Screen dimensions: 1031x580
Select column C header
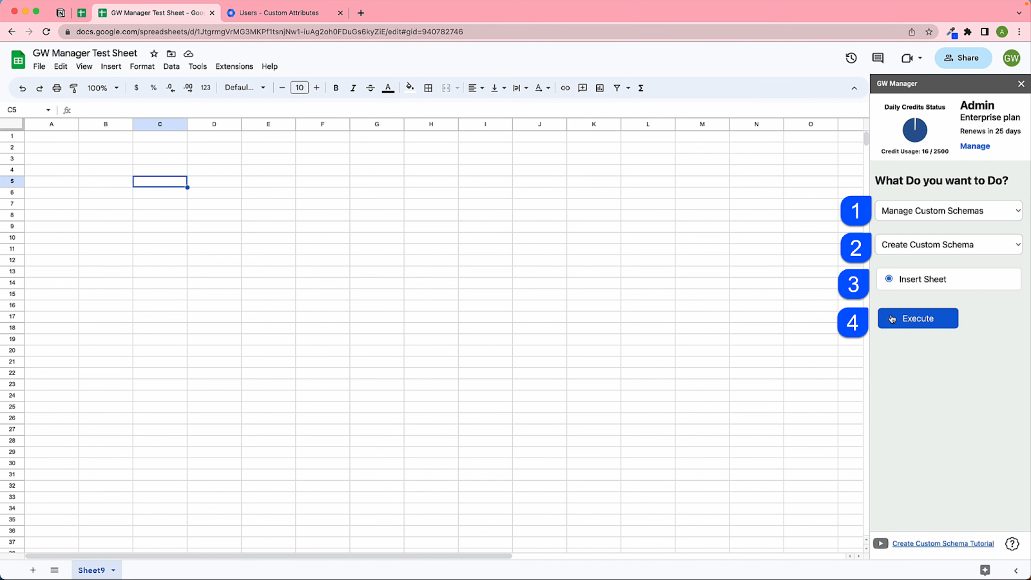coord(160,124)
